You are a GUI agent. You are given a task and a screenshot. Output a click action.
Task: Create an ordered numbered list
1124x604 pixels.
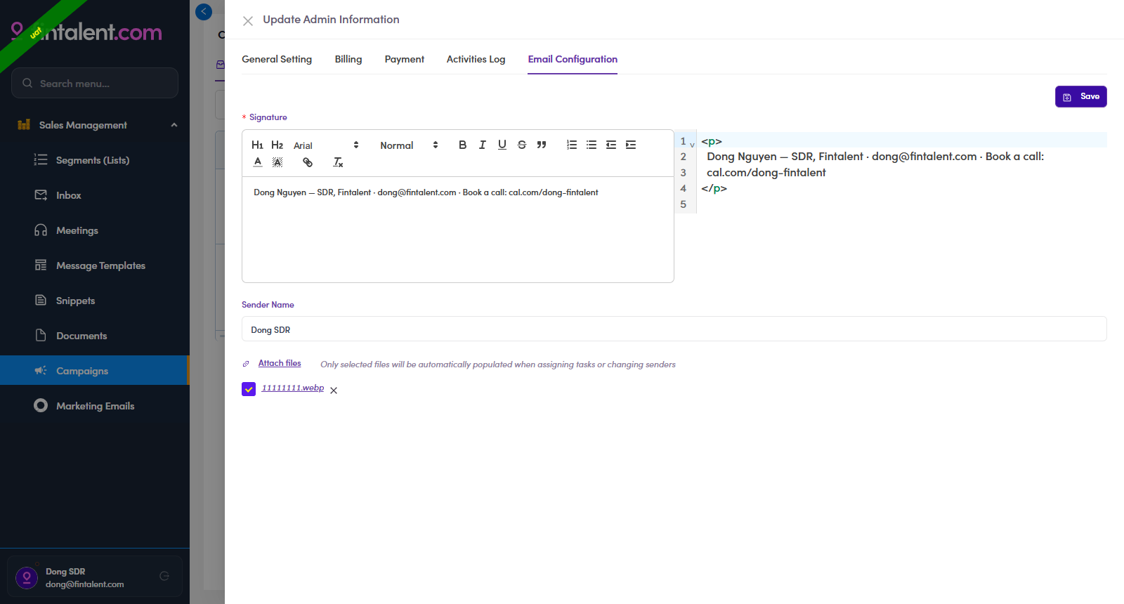pos(572,145)
